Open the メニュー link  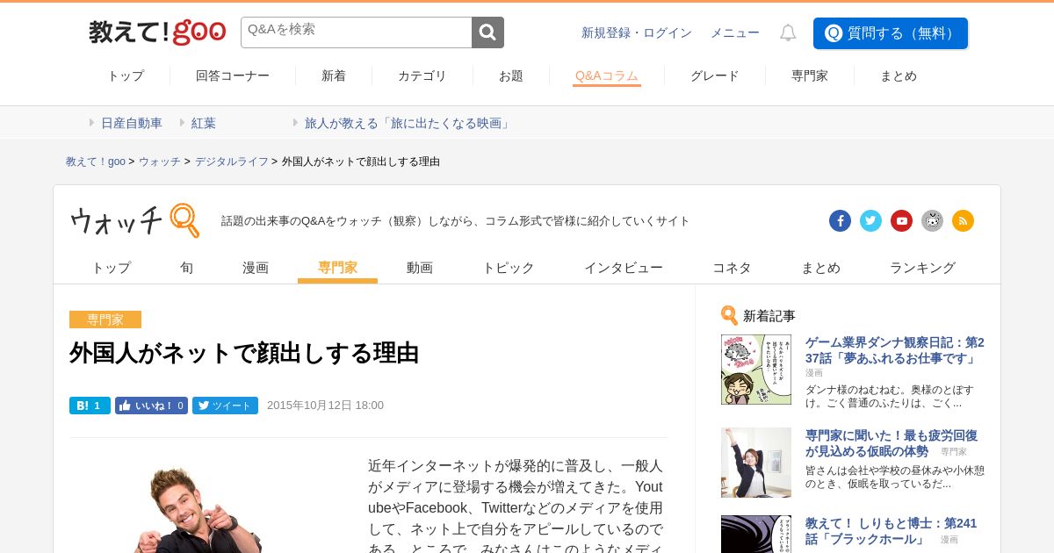(x=735, y=33)
